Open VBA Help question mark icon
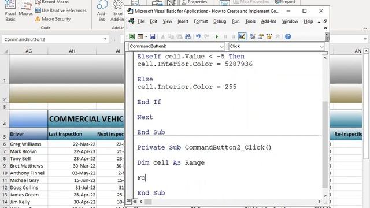370x208 pixels. point(288,36)
